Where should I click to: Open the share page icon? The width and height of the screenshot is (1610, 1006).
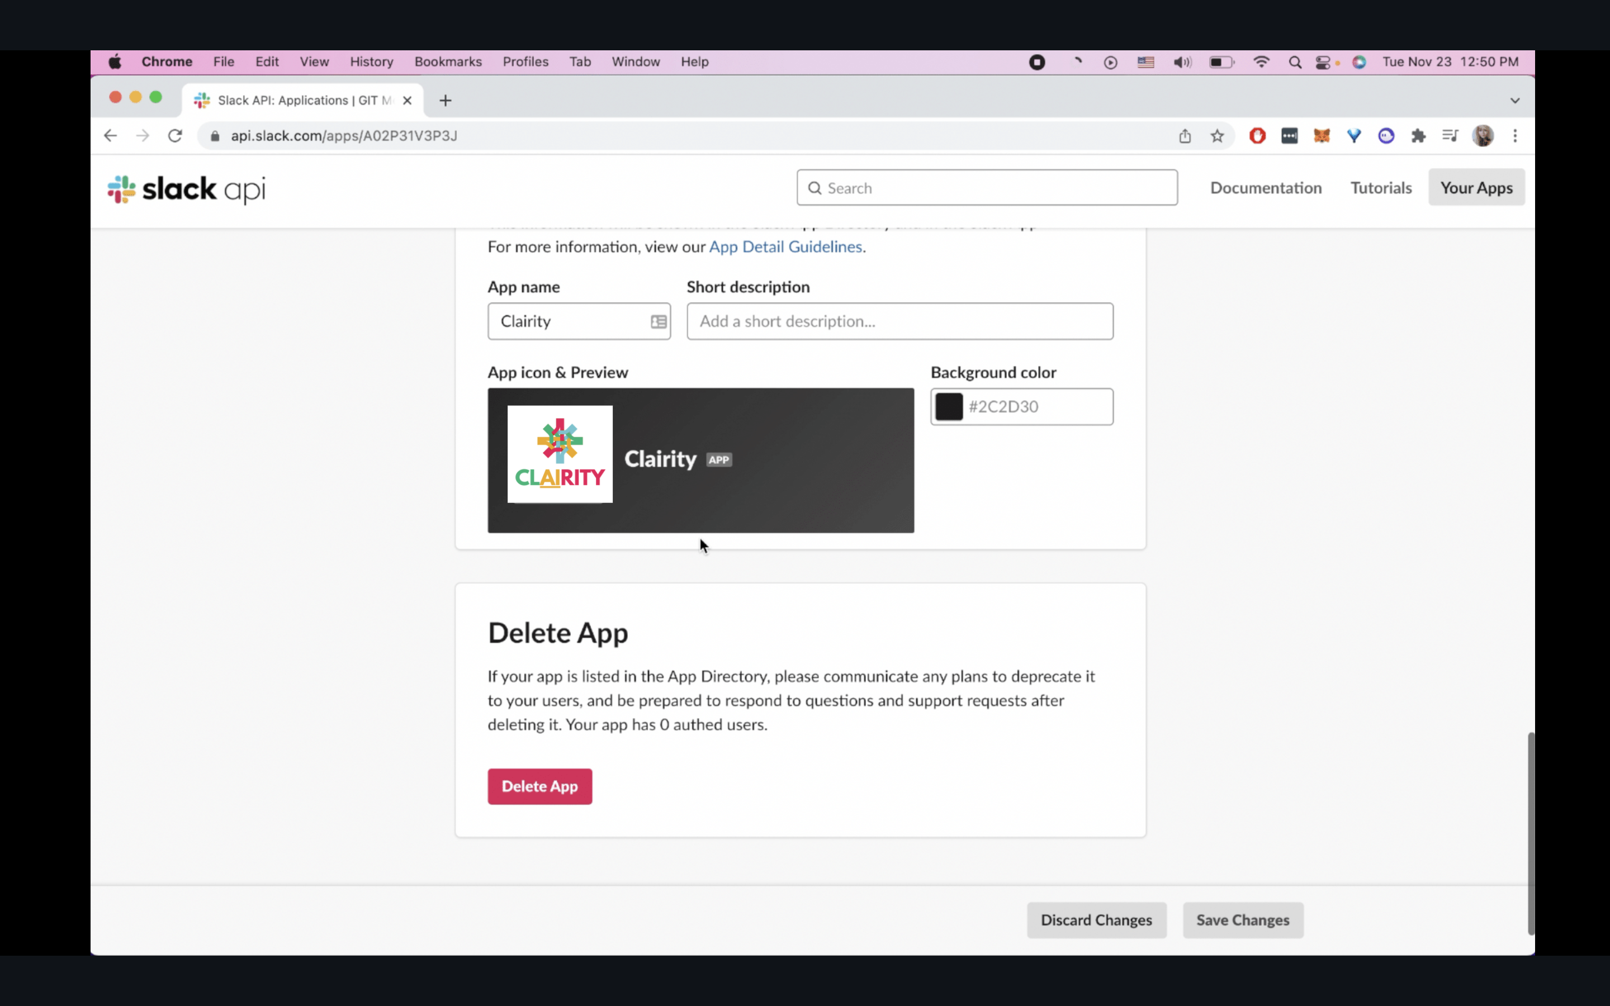pyautogui.click(x=1185, y=136)
